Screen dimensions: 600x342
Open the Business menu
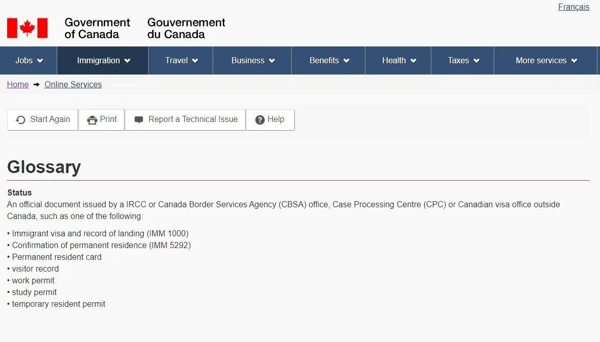click(252, 60)
